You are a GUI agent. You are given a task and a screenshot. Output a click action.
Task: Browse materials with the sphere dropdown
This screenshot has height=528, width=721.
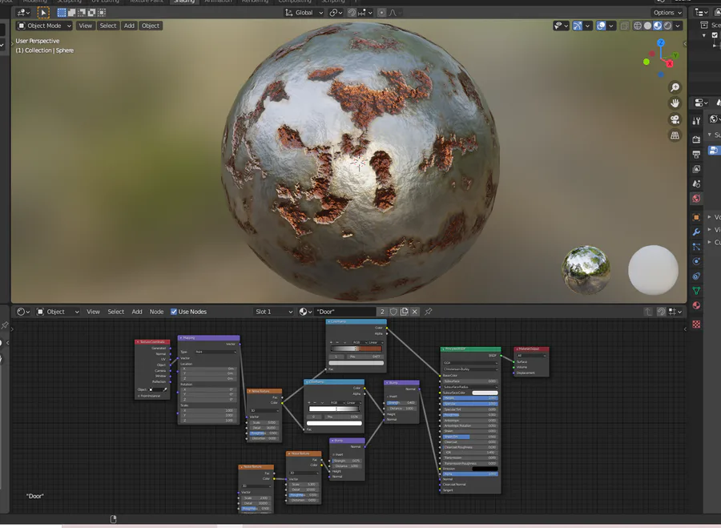305,312
